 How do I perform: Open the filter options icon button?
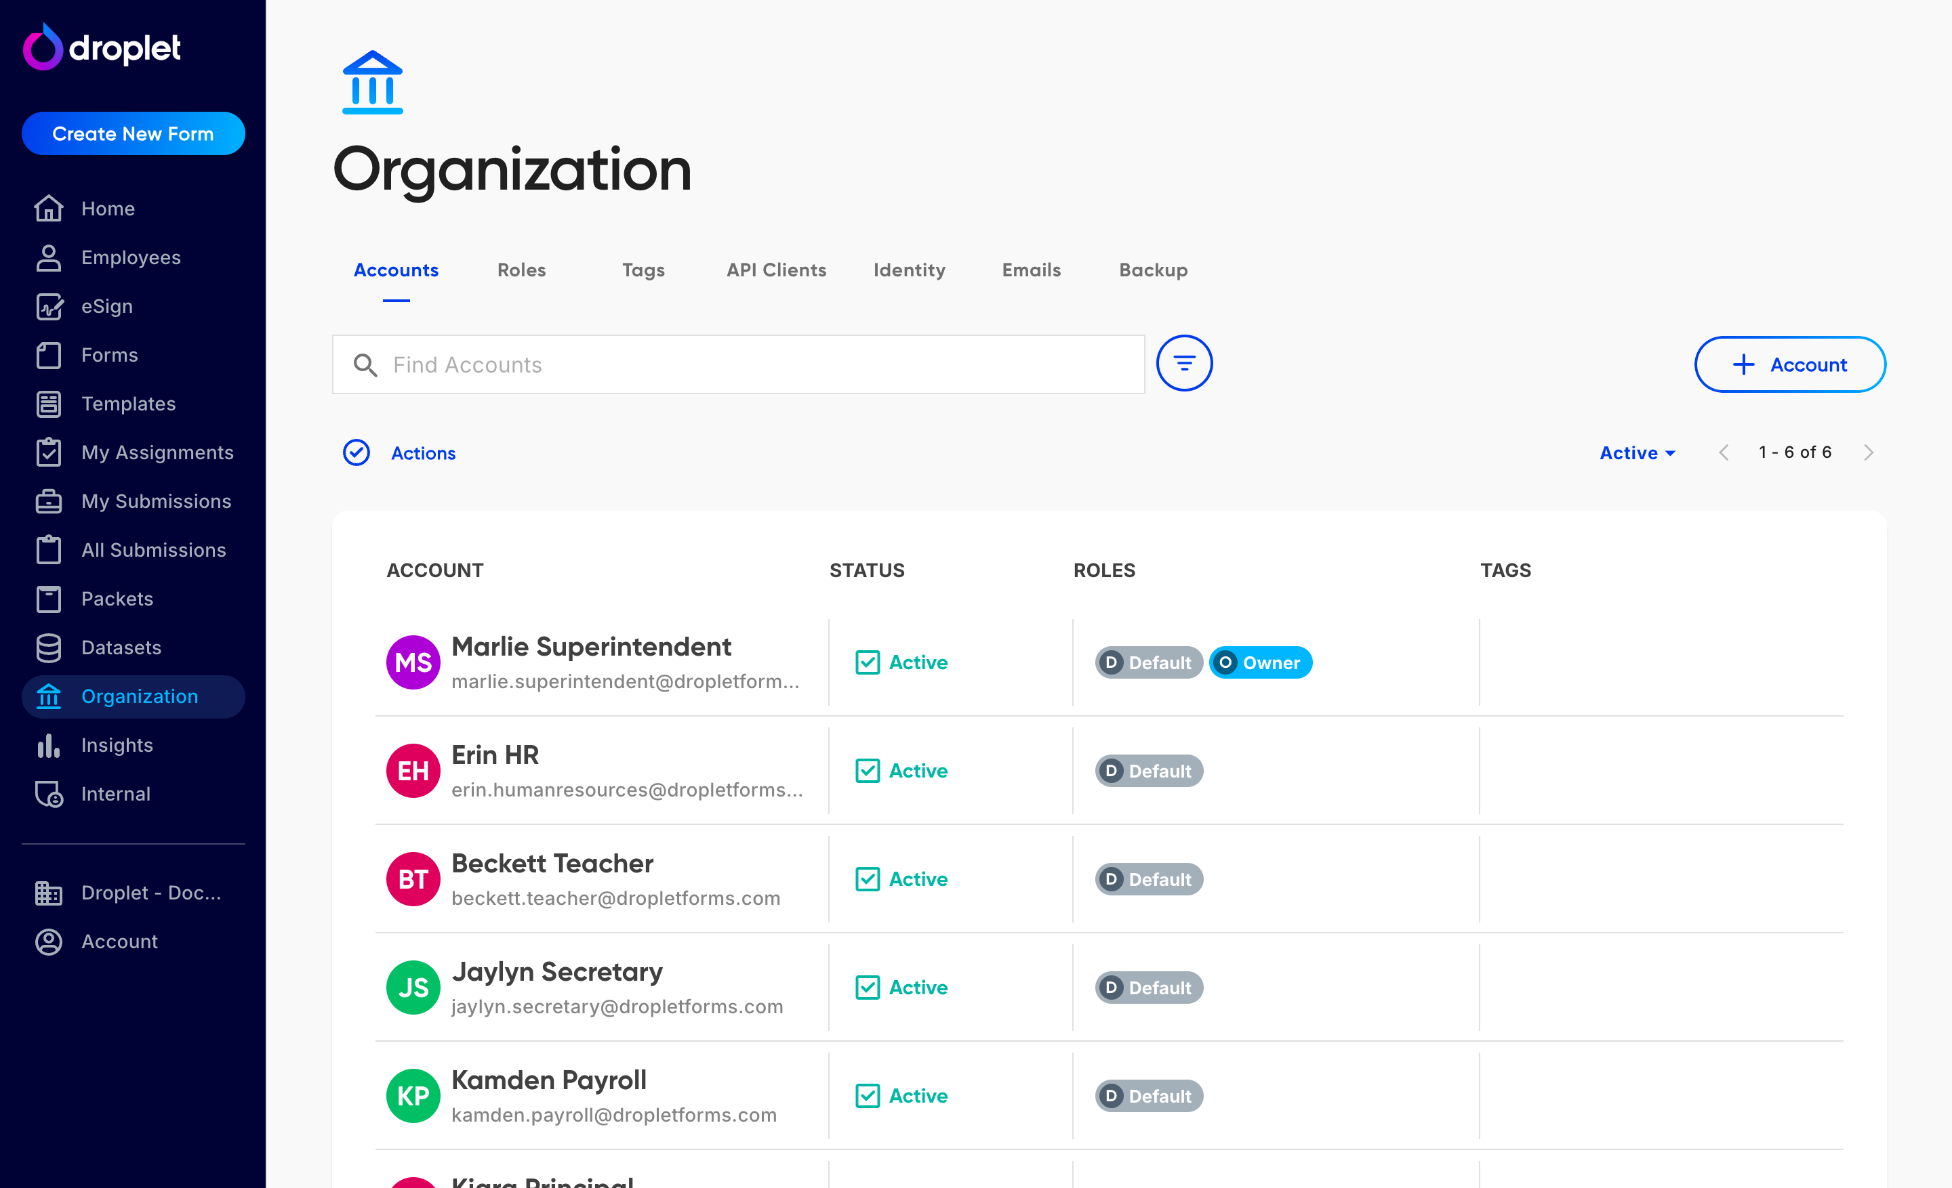(x=1183, y=363)
